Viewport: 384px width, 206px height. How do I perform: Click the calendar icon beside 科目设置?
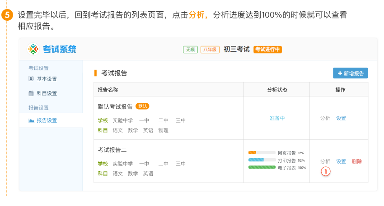[x=31, y=93]
